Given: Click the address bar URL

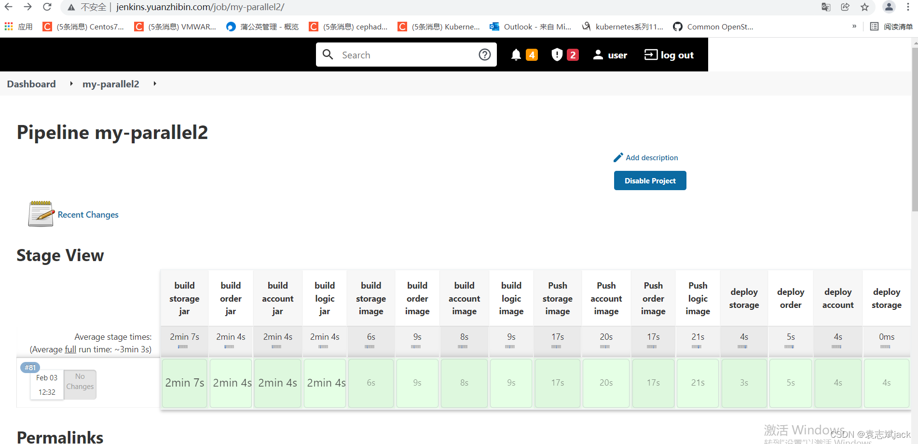Looking at the screenshot, I should coord(200,7).
